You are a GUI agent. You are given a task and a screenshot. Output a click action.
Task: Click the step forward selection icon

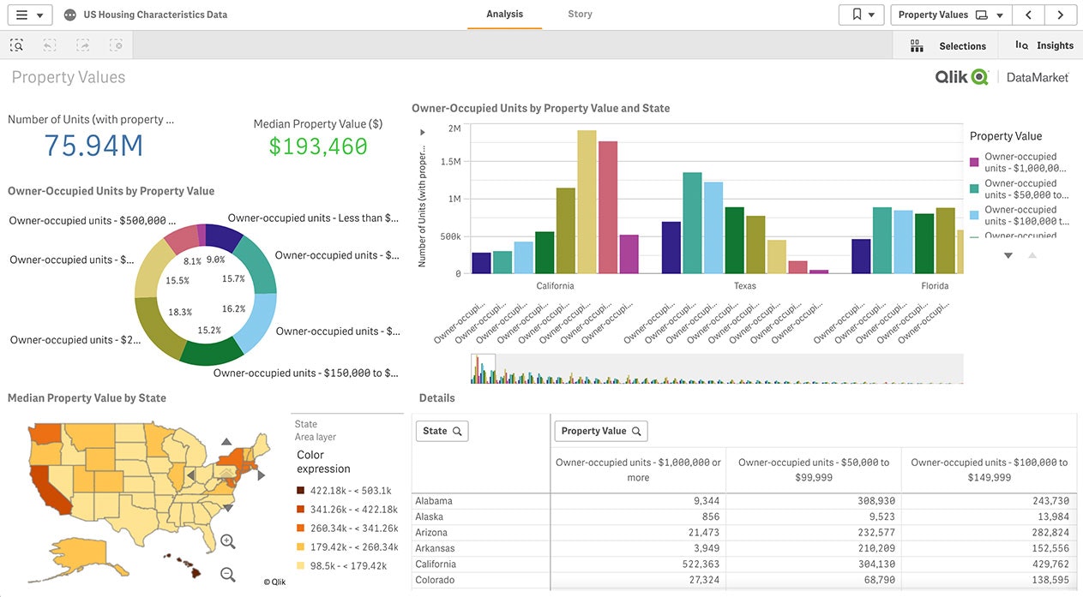(x=83, y=45)
